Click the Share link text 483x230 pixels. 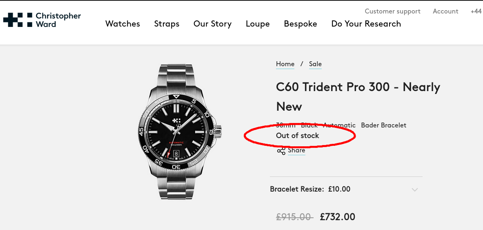point(297,150)
